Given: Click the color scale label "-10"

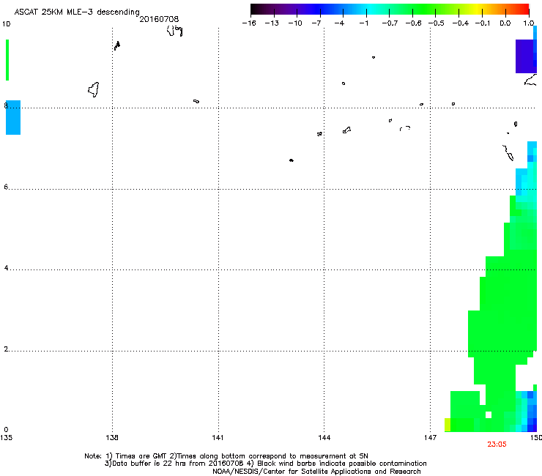Looking at the screenshot, I should [x=295, y=23].
